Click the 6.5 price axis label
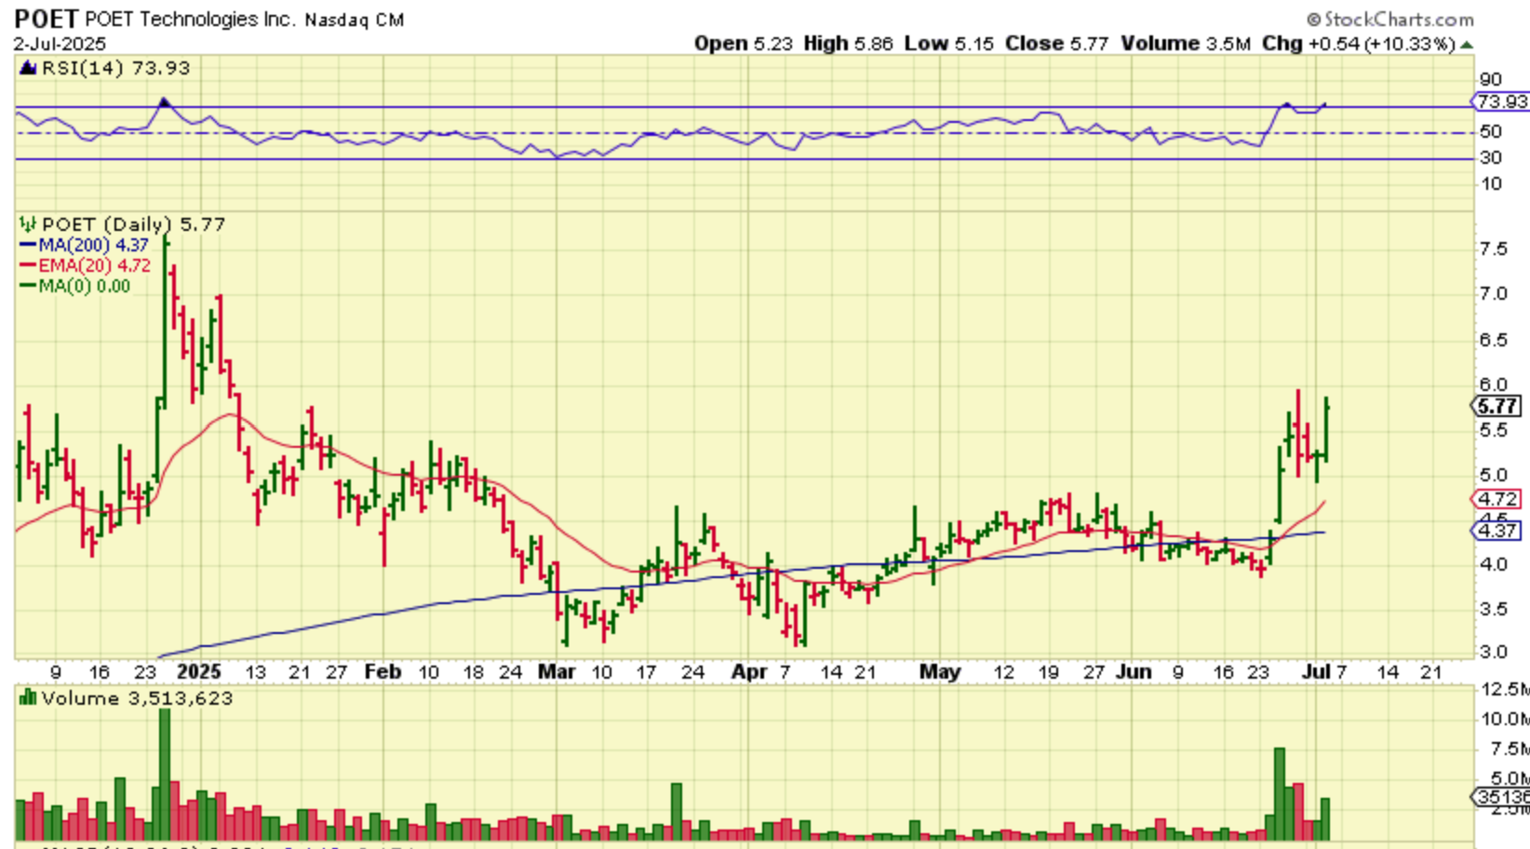The image size is (1530, 849). [1494, 340]
